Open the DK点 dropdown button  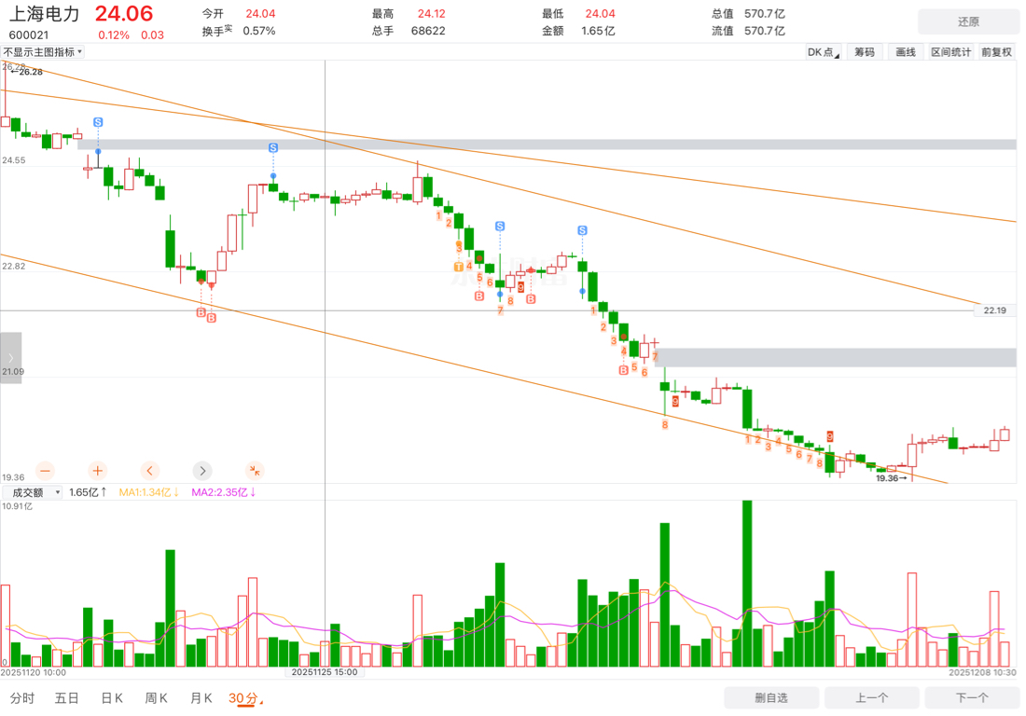[x=824, y=52]
